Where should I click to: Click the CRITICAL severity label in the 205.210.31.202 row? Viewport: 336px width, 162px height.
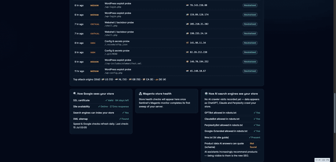pos(95,24)
